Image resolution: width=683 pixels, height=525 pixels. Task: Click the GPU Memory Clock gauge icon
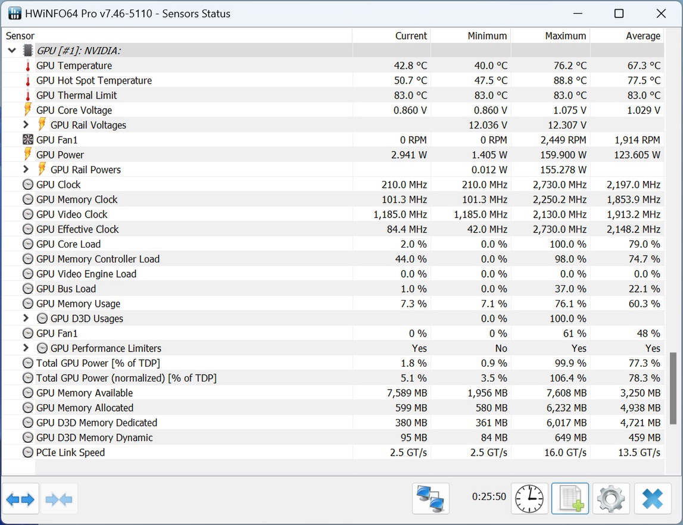tap(28, 199)
